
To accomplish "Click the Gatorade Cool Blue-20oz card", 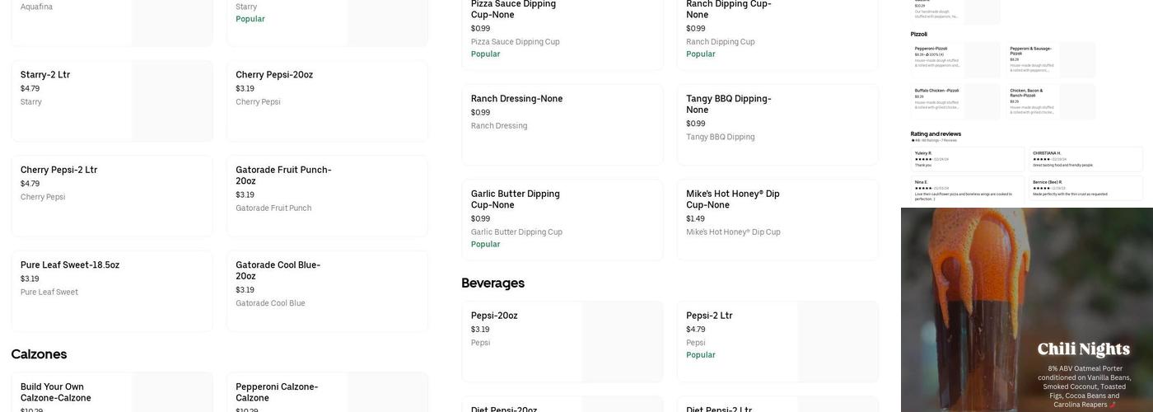I will coord(327,291).
